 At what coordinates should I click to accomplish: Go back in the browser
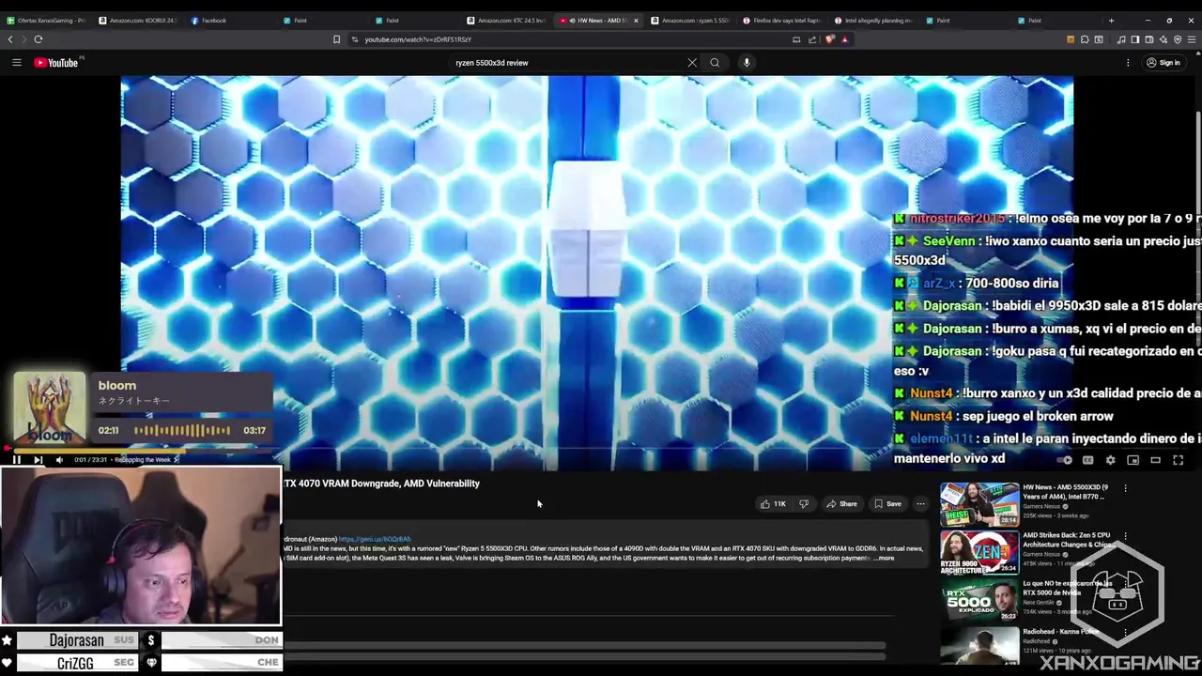pos(10,39)
